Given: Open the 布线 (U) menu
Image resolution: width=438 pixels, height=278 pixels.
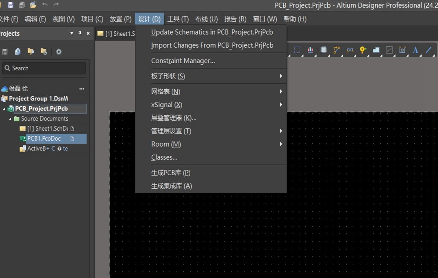Looking at the screenshot, I should point(206,19).
